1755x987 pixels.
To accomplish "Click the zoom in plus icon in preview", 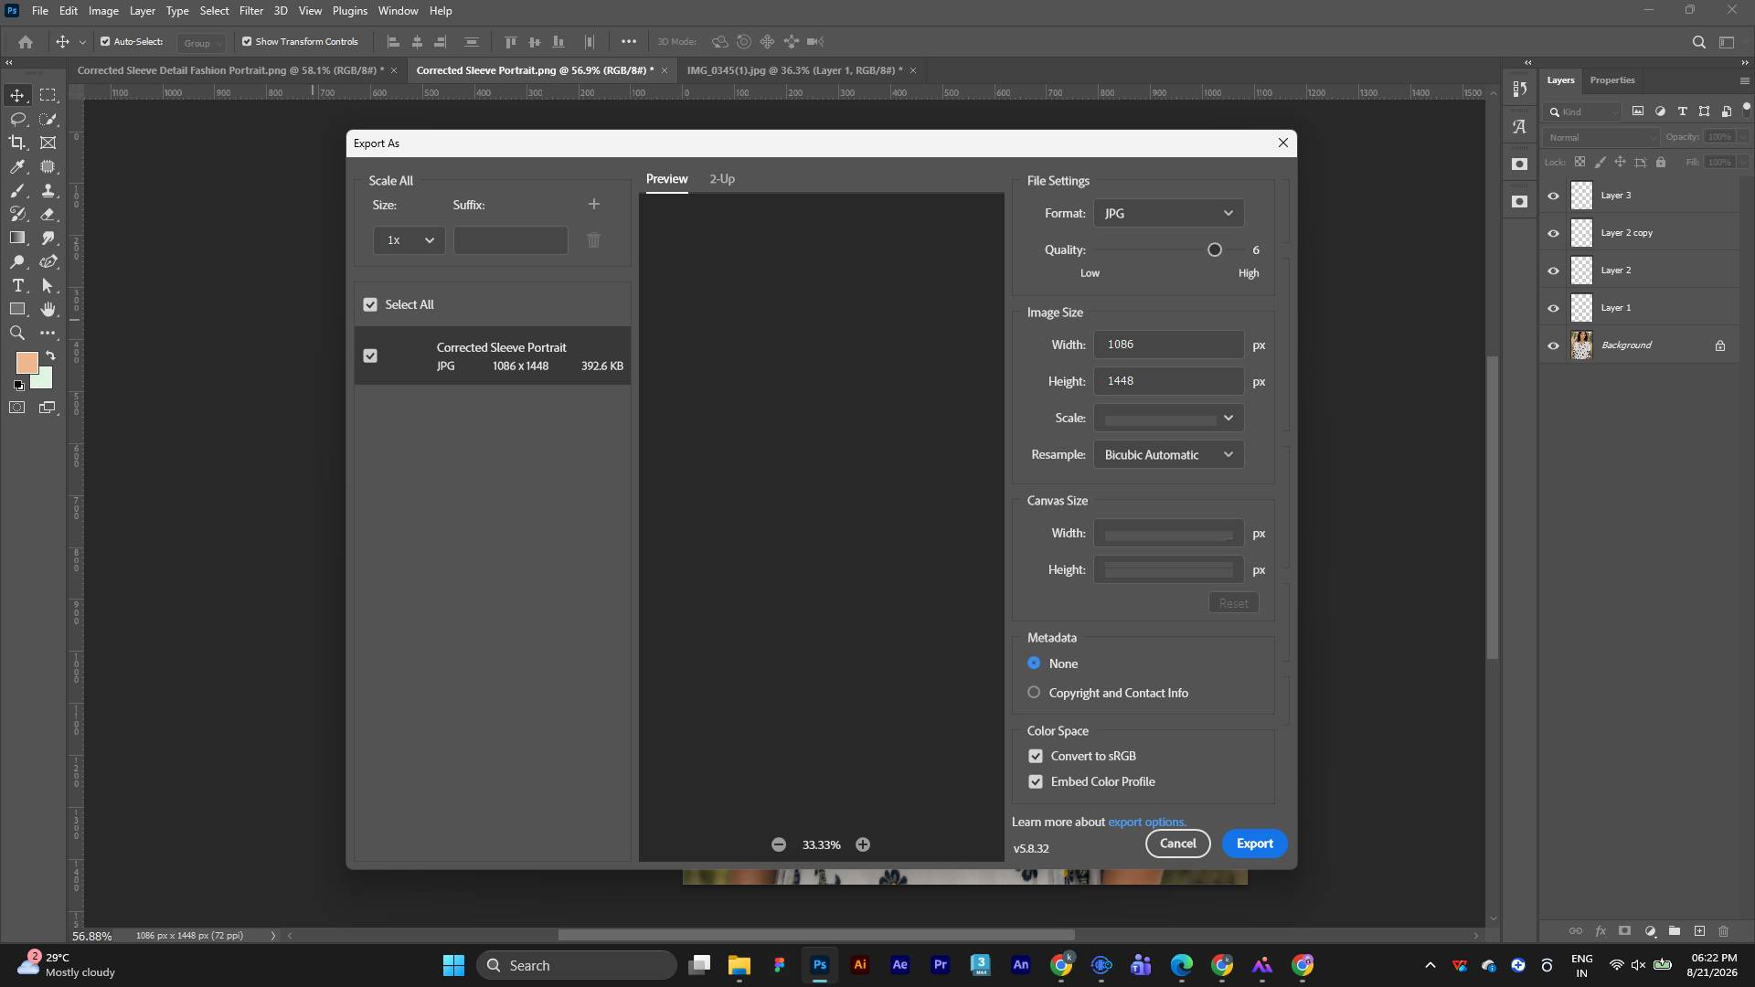I will point(863,844).
